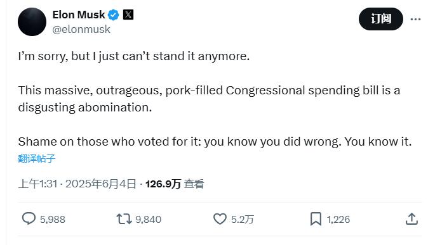Click the Elon Musk display name
Screen dimensions: 428x245
coord(79,15)
